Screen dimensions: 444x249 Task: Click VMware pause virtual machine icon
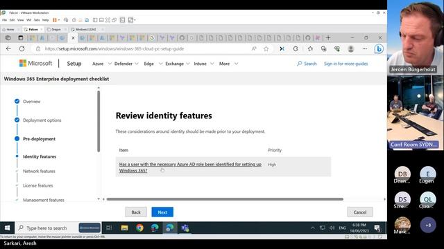coord(55,20)
